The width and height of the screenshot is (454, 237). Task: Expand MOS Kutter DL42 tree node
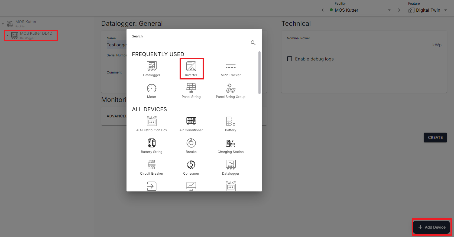coord(7,36)
